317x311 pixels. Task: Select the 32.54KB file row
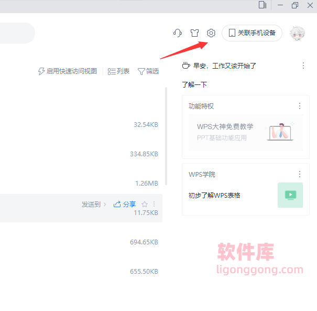click(81, 125)
